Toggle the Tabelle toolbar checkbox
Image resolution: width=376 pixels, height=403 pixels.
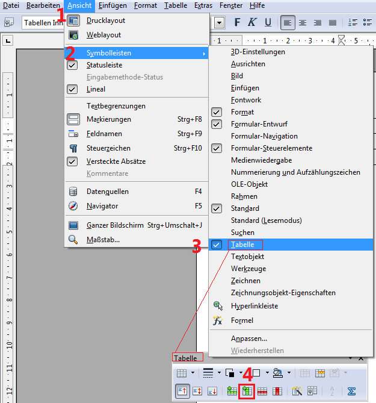(x=217, y=245)
